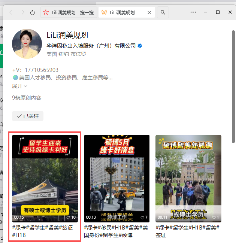236x243 pixels.
Task: Click the location text 美国 纽约 布法罗
Action: [x=66, y=54]
